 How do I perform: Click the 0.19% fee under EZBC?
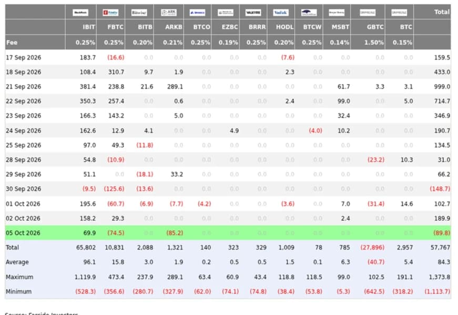[228, 43]
